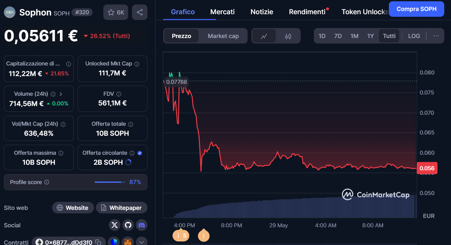This screenshot has width=451, height=245.
Task: Open Sophon's Discord social link
Action: coord(142,225)
